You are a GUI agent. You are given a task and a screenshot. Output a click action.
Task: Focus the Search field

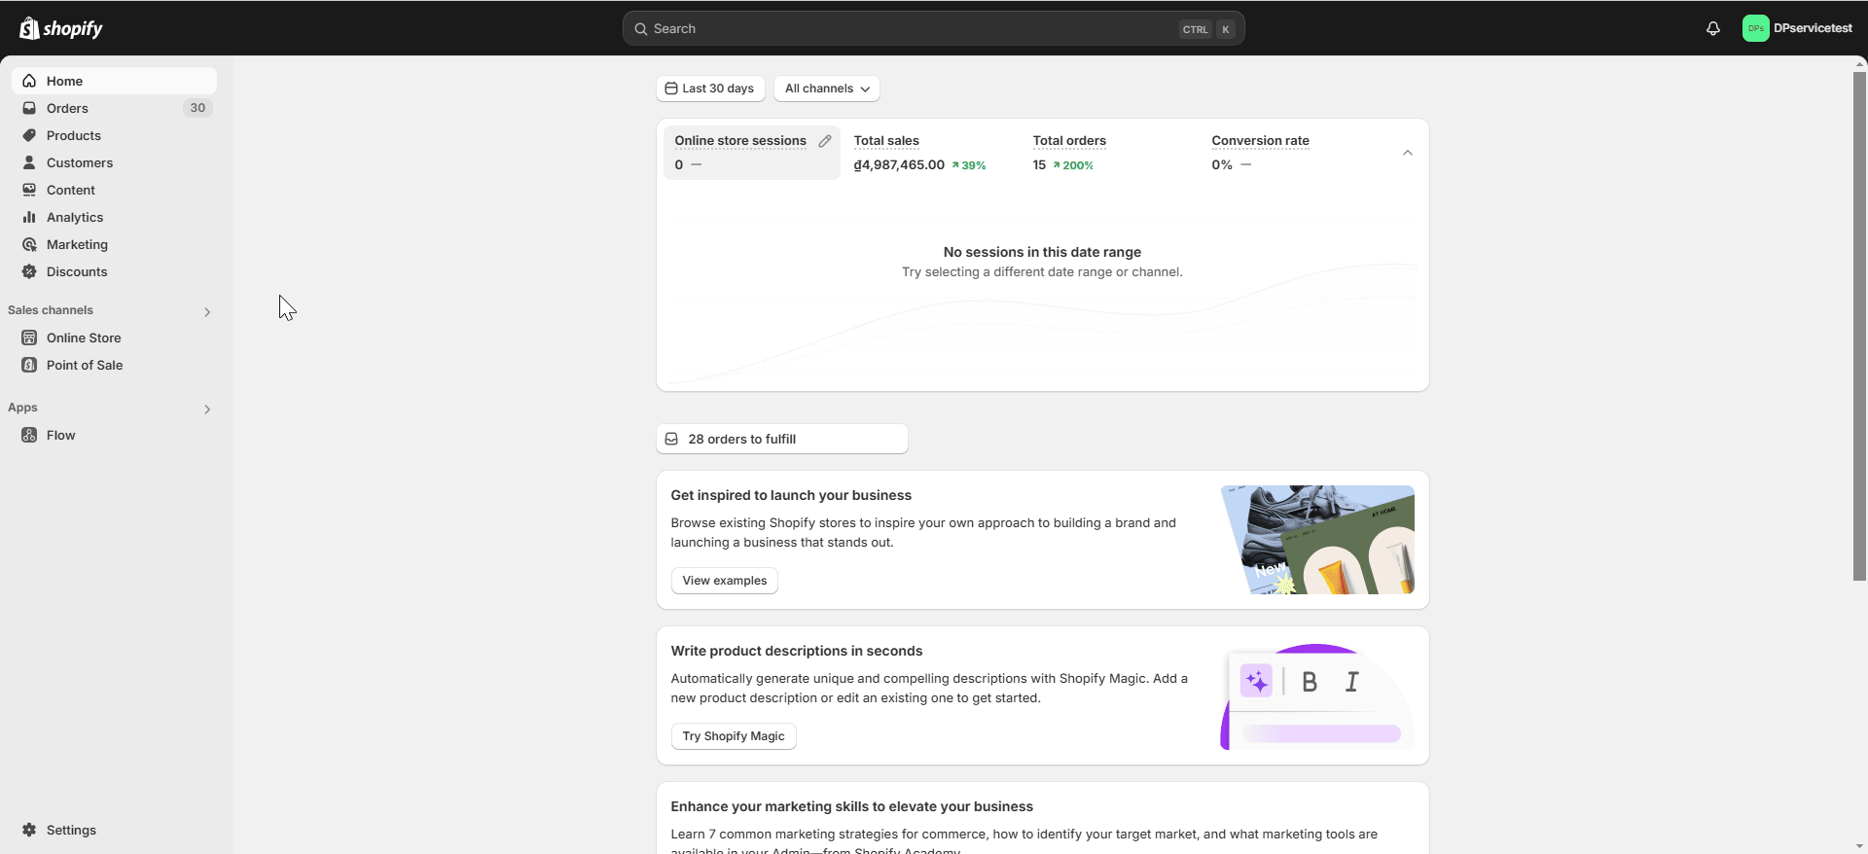pyautogui.click(x=933, y=28)
